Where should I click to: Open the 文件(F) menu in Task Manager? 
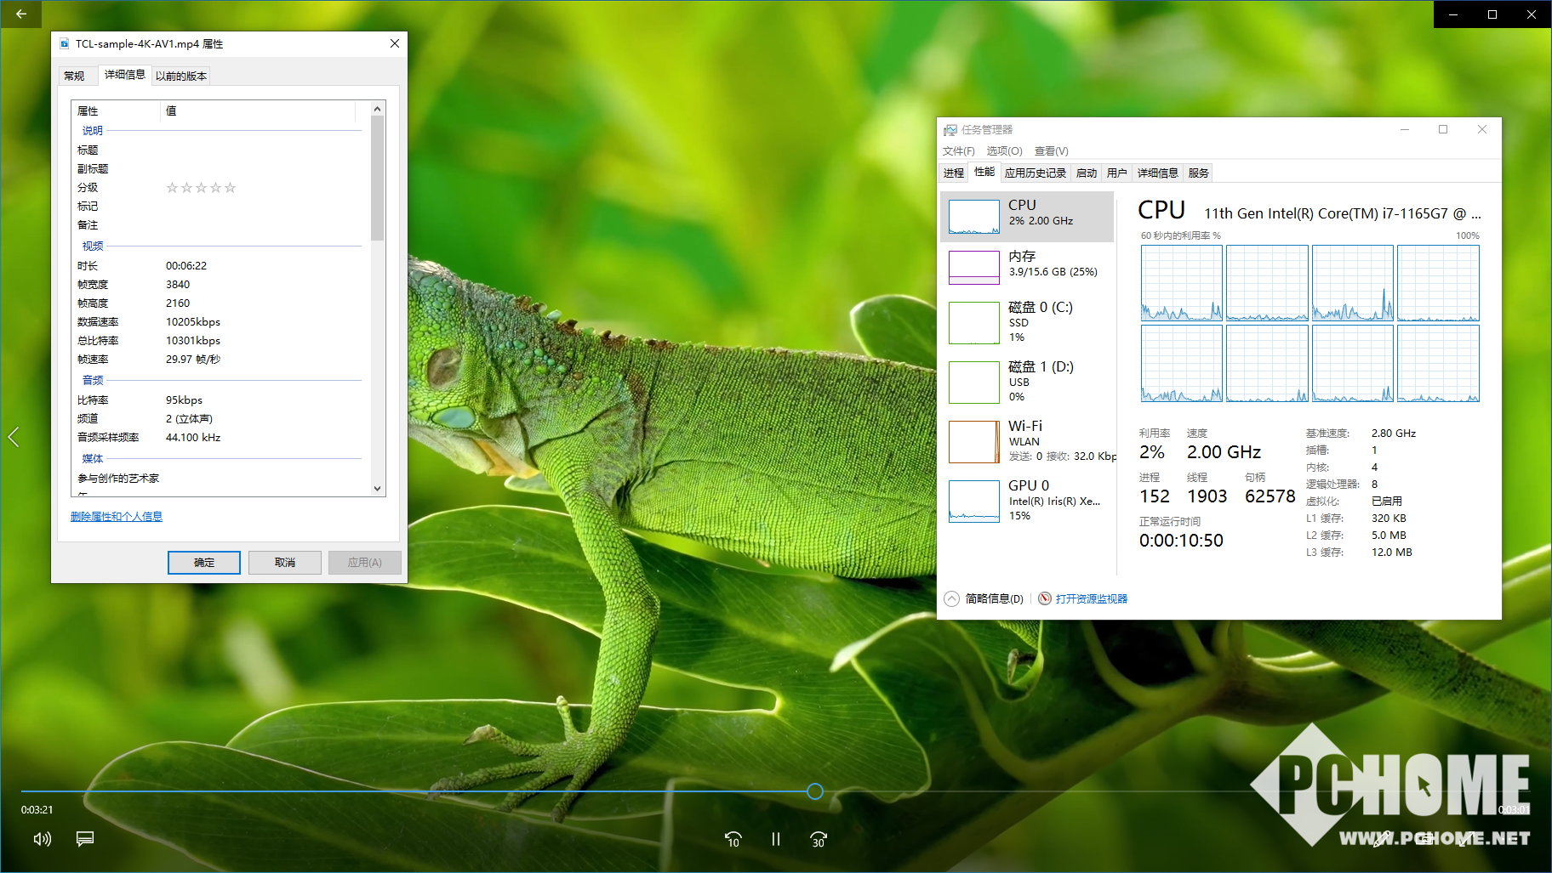click(958, 150)
